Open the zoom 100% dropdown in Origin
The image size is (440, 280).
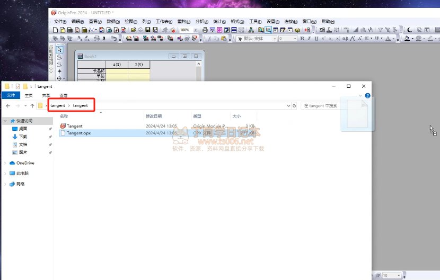(196, 30)
